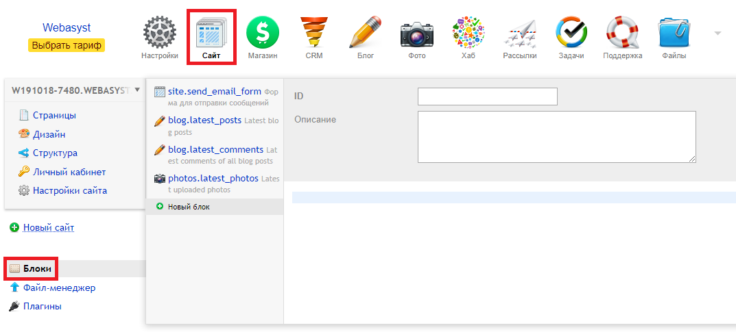Click the site.send_email_form window icon

click(x=160, y=92)
